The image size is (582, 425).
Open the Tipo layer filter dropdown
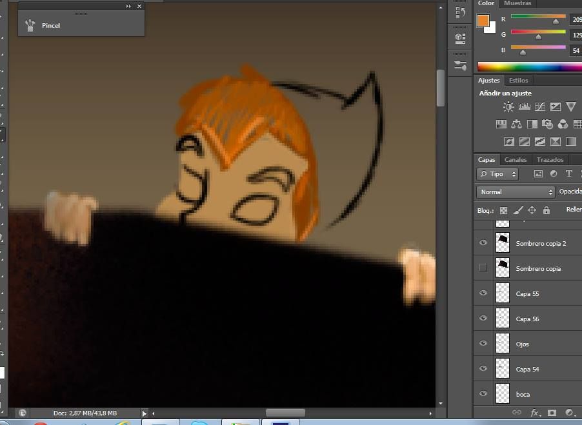click(497, 174)
